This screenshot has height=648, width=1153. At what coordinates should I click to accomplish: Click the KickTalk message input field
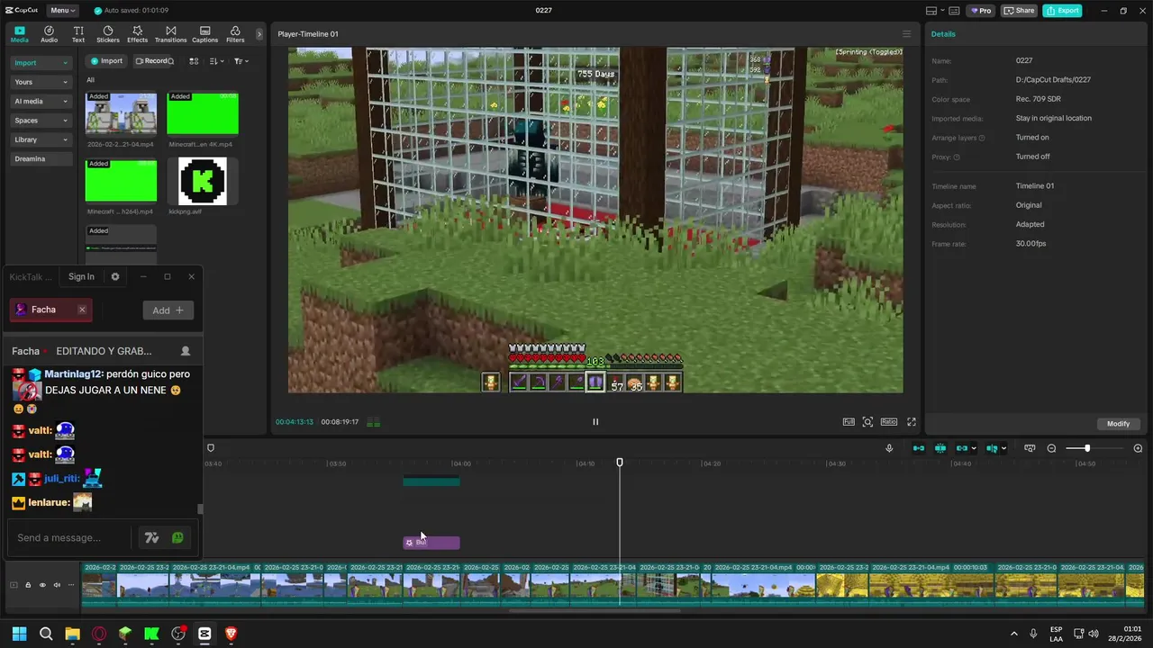[x=69, y=538]
